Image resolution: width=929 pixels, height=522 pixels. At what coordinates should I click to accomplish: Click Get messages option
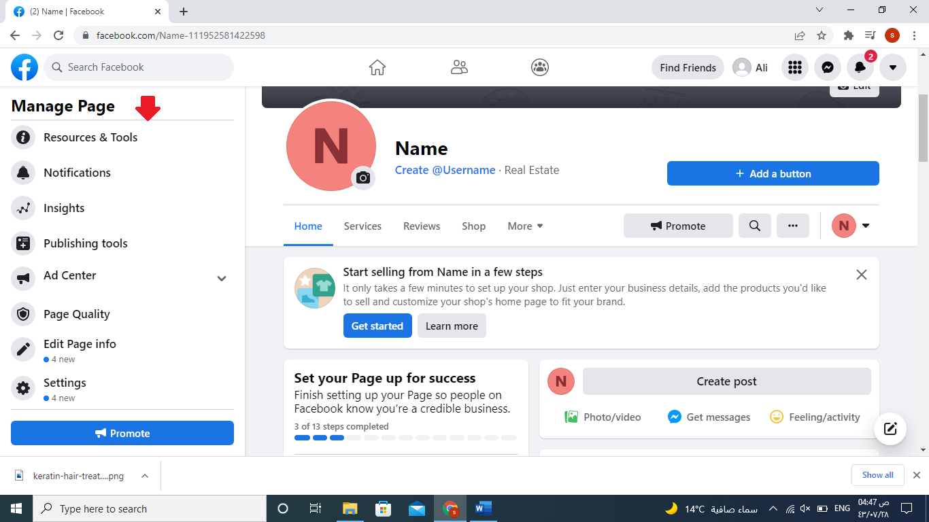tap(709, 417)
